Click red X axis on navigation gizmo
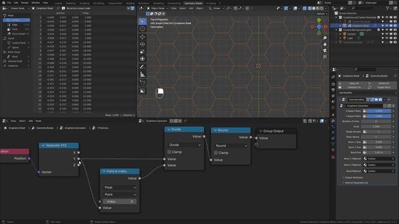 [325, 26]
